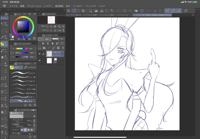Delete layer using layer panel trash icon
This screenshot has width=200, height=139.
63,48
